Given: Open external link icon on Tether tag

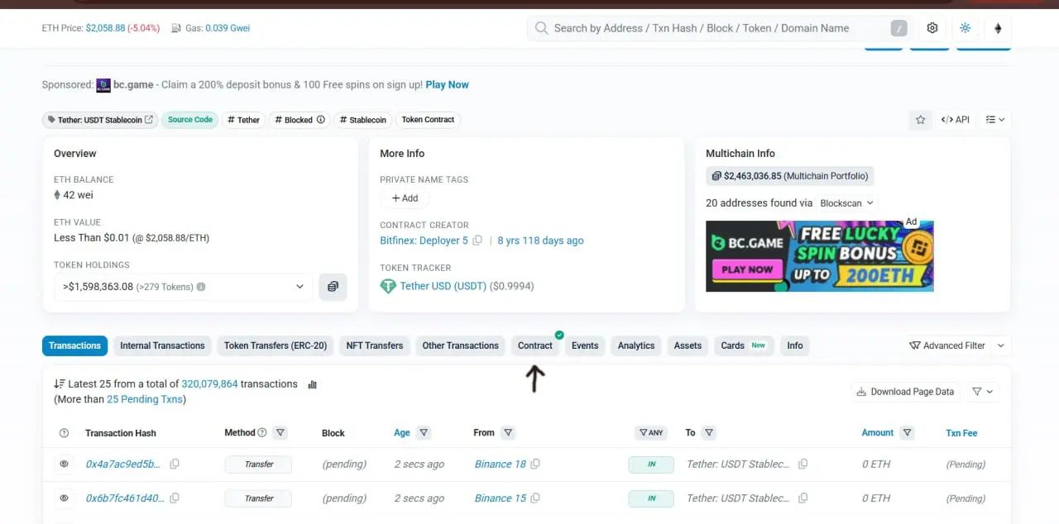Looking at the screenshot, I should pos(149,120).
